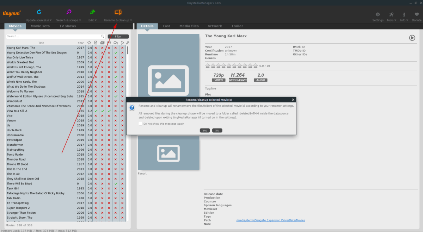Switch to the Cast tab
Image resolution: width=423 pixels, height=232 pixels.
coord(166,26)
